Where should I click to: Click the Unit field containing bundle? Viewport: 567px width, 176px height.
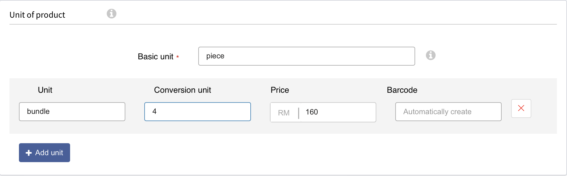click(72, 112)
